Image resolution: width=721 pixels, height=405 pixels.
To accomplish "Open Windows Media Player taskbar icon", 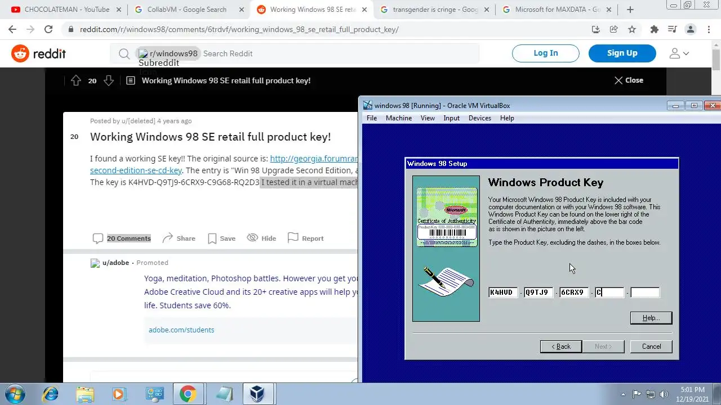I will coord(119,394).
